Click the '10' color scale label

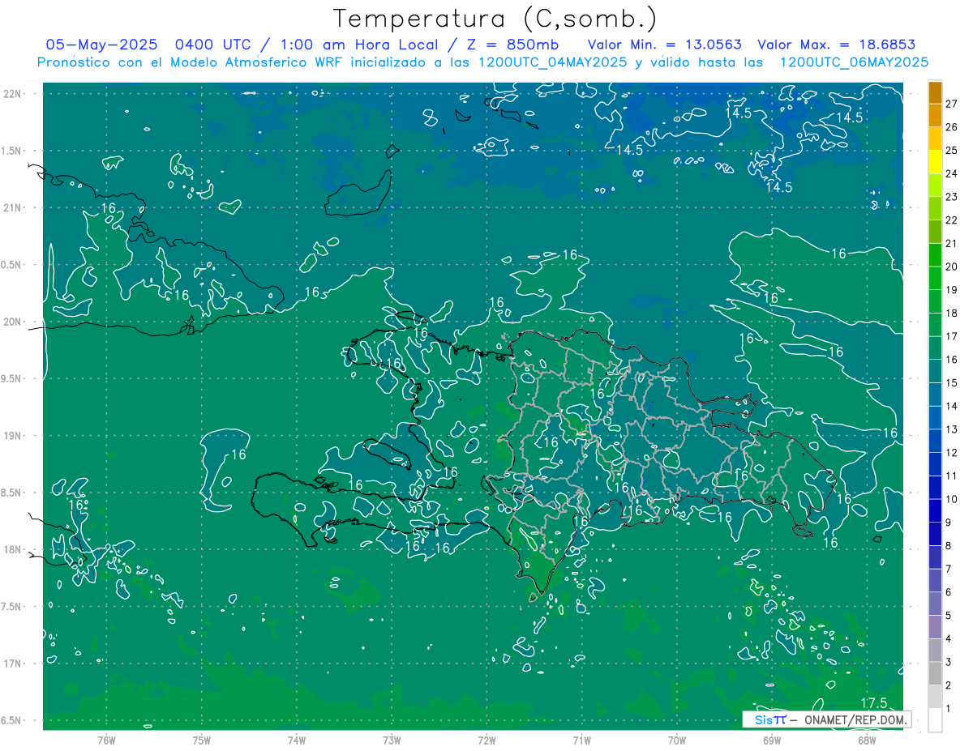952,499
